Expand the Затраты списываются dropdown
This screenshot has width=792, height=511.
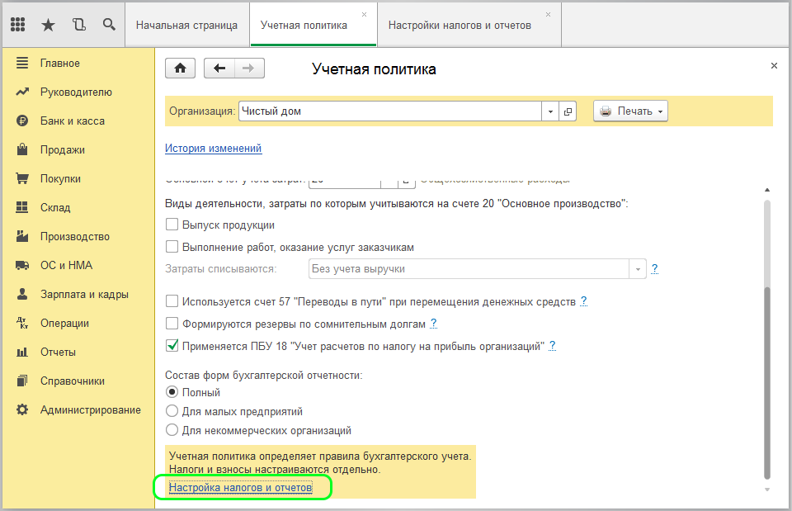638,269
